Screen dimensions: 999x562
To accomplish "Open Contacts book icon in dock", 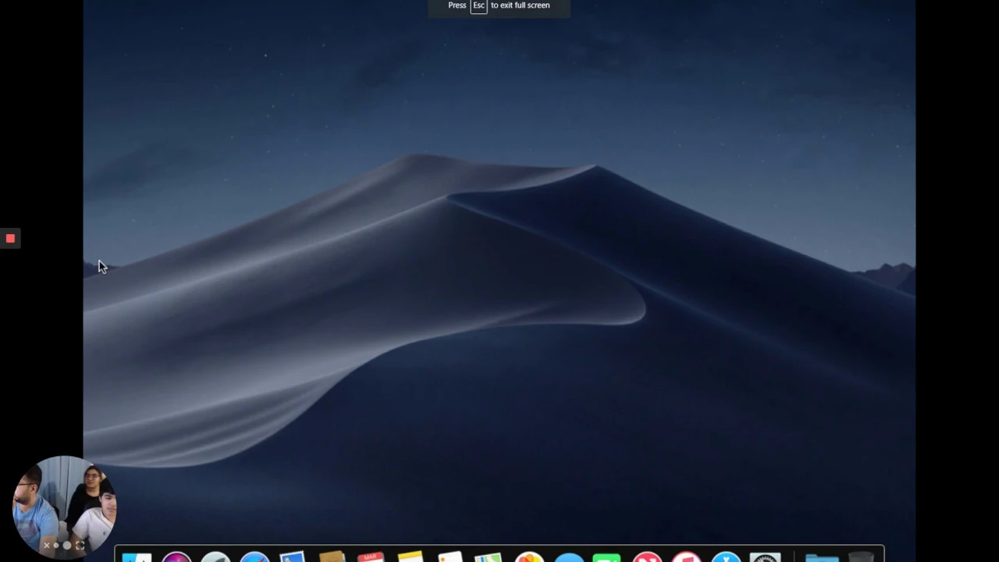I will pos(332,557).
